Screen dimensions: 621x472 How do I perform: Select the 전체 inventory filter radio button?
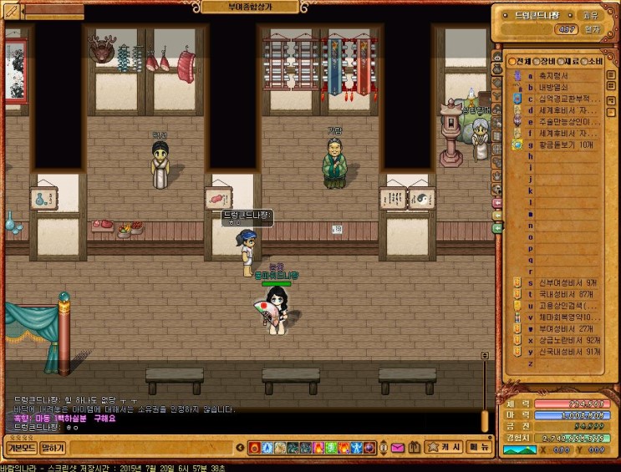pyautogui.click(x=512, y=61)
